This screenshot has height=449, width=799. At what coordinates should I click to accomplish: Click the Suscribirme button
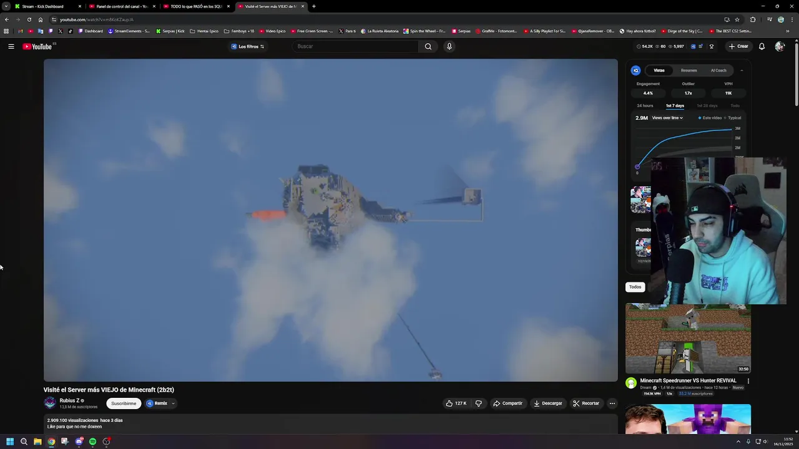point(124,403)
